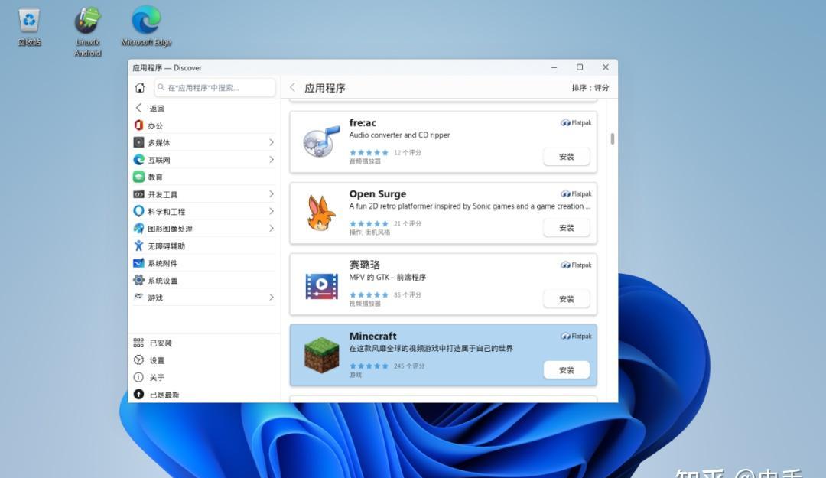Click the "12 个评分" rating count
Screen dimensions: 826x478
(x=408, y=153)
